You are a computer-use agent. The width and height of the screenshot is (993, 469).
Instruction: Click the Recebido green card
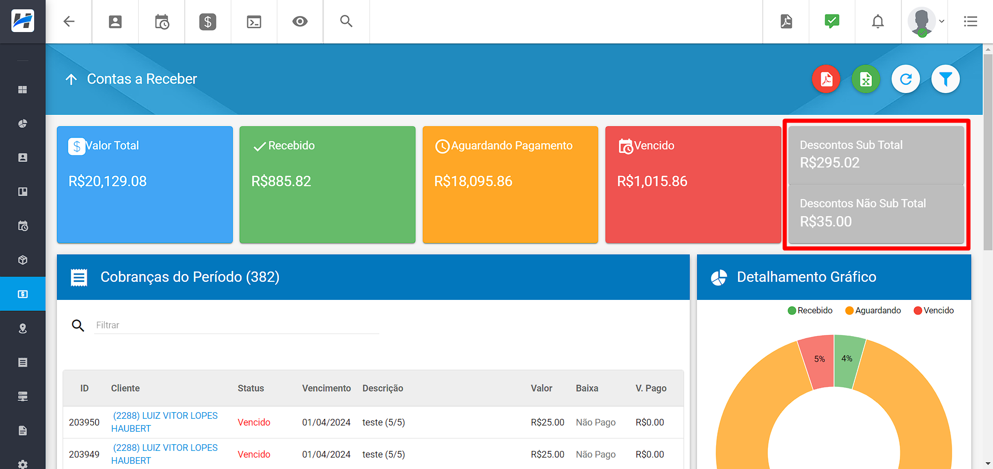(x=328, y=185)
